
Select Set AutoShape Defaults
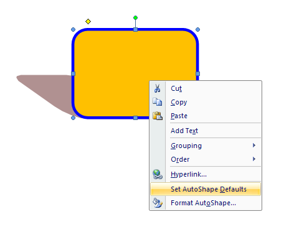pyautogui.click(x=206, y=189)
